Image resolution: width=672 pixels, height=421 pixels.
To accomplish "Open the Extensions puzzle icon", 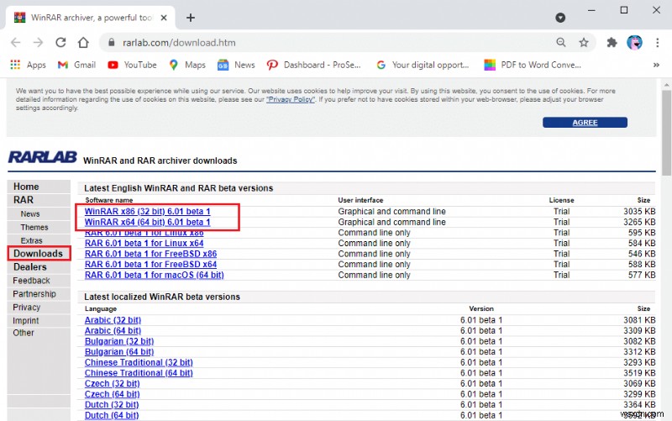I will tap(612, 42).
